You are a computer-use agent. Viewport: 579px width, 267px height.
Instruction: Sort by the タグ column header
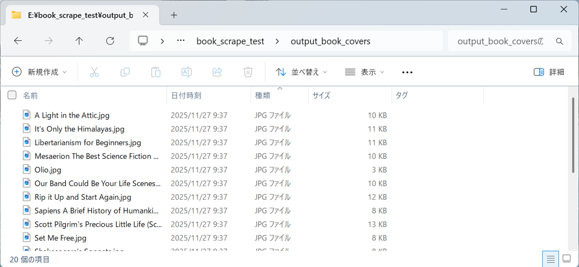point(438,95)
